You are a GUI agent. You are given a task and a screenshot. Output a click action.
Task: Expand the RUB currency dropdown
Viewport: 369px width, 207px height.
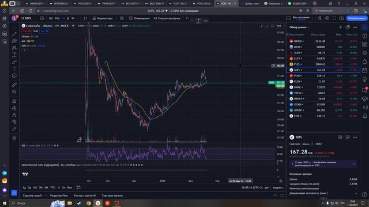point(280,26)
